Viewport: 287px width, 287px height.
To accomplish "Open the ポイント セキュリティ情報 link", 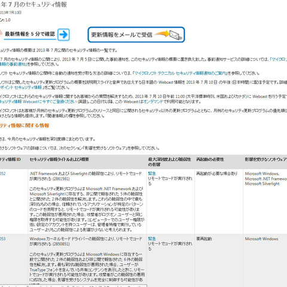I will pyautogui.click(x=21, y=87).
